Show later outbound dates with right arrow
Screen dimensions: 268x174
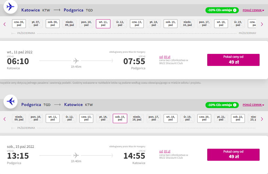(262, 24)
